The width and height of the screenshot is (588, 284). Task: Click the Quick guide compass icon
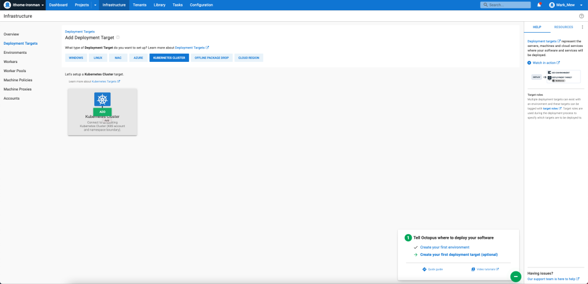click(424, 269)
